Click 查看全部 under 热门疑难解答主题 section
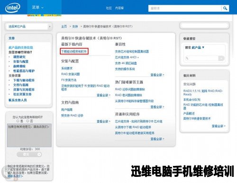Screen dimensions: 237x183 pyautogui.click(x=157, y=107)
